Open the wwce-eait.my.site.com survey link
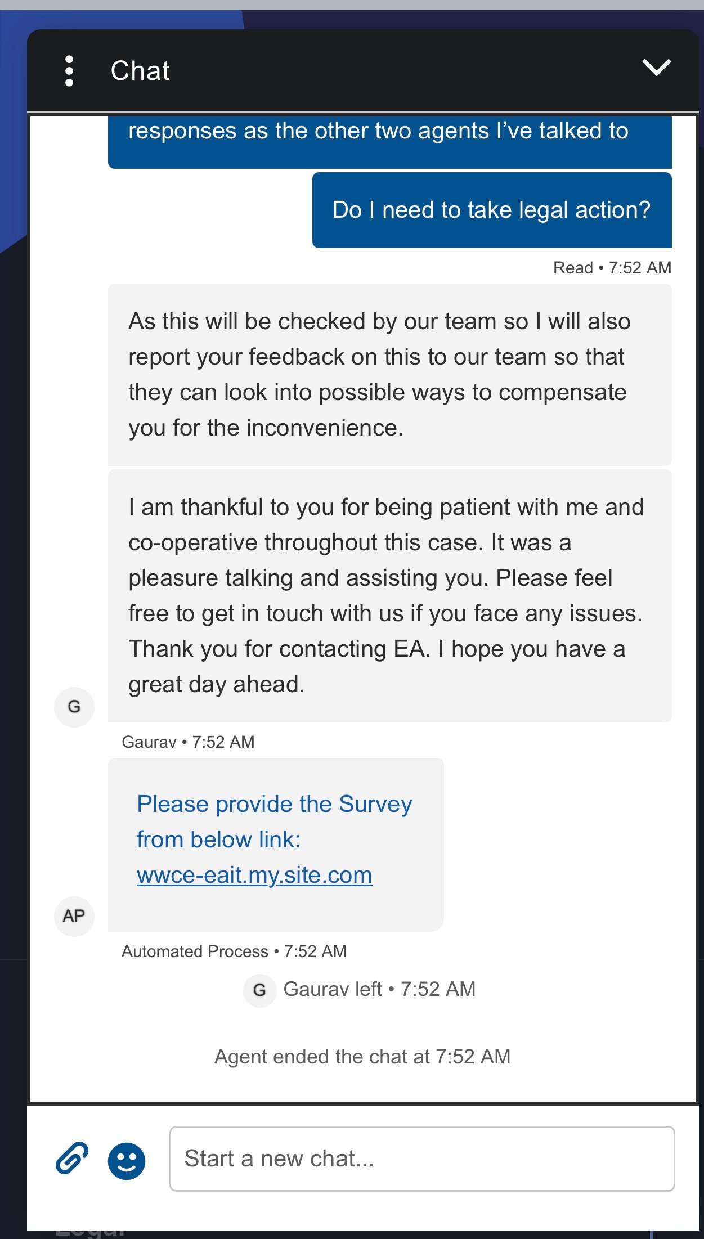 coord(254,875)
